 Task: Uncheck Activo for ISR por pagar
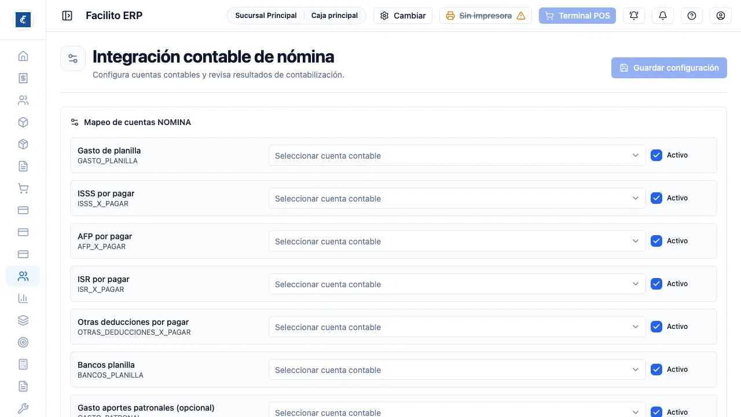pyautogui.click(x=656, y=284)
